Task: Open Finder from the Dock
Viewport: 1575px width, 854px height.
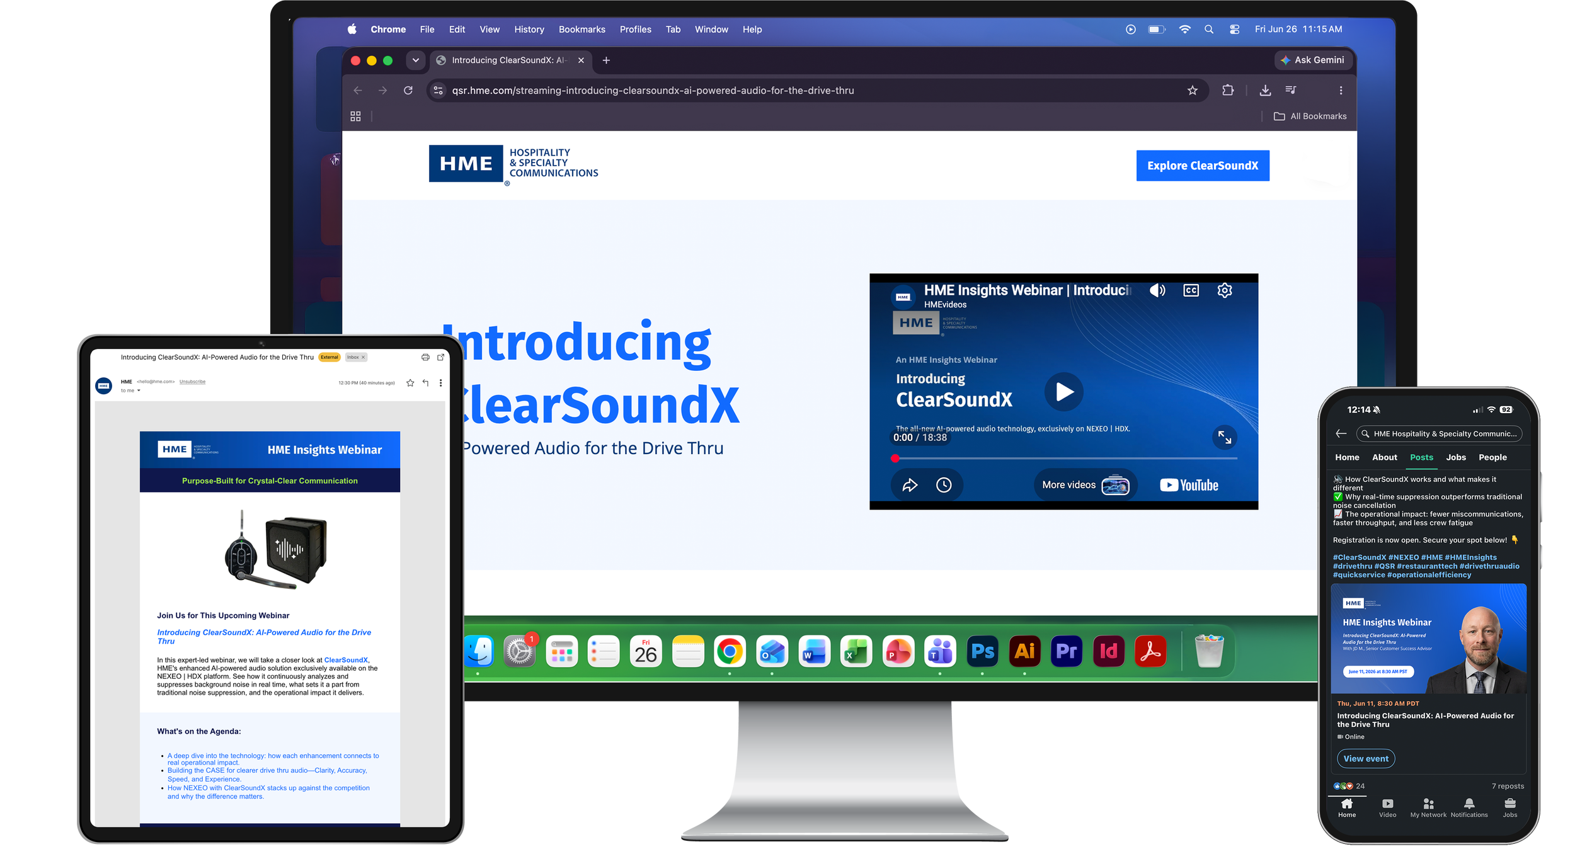Action: point(479,651)
